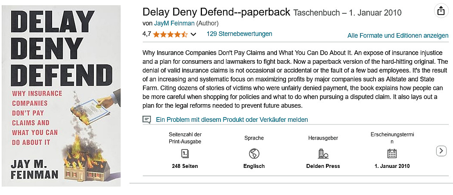Click the publication date calendar icon
This screenshot has width=453, height=195.
tap(392, 153)
